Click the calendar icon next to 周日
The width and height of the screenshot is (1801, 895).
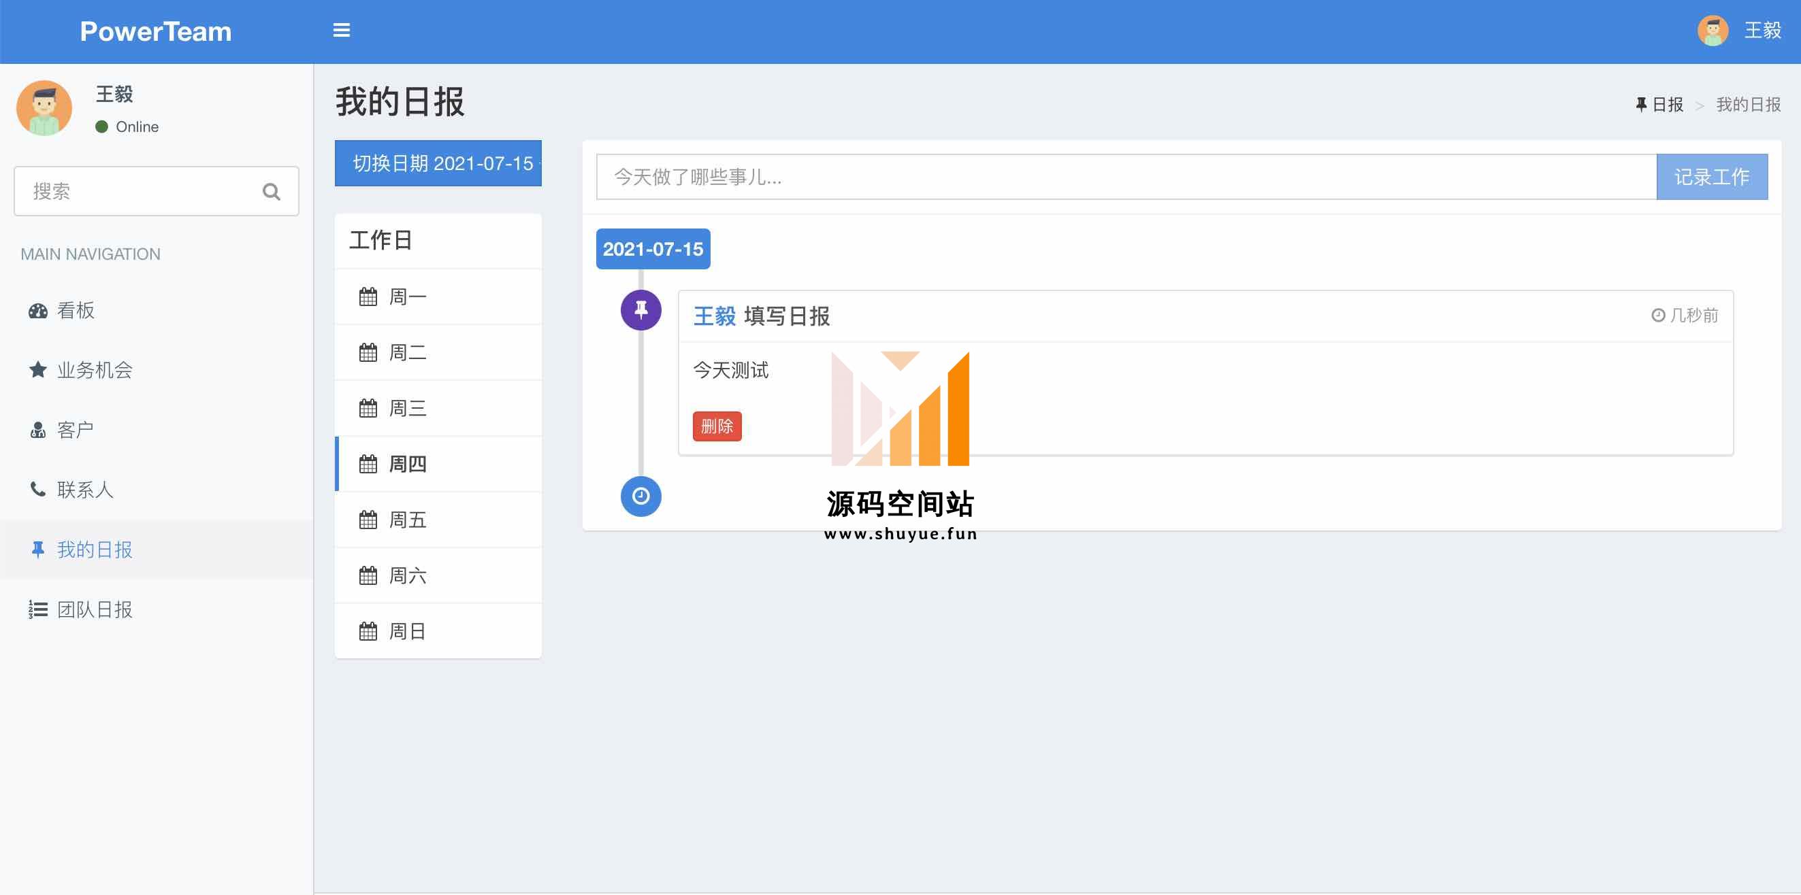tap(368, 632)
